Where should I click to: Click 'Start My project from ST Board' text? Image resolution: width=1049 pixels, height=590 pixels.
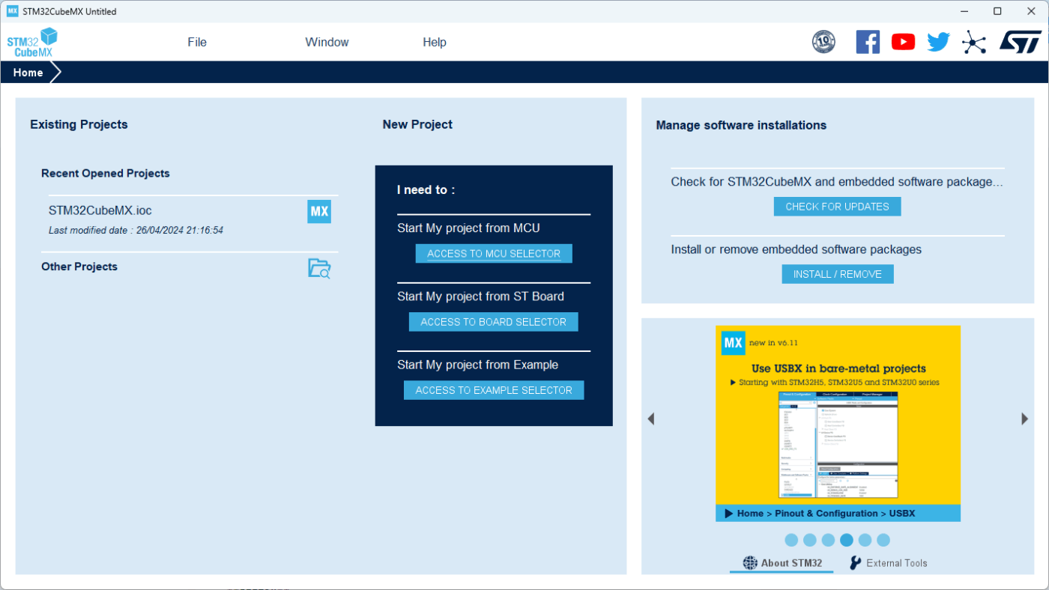(x=480, y=296)
